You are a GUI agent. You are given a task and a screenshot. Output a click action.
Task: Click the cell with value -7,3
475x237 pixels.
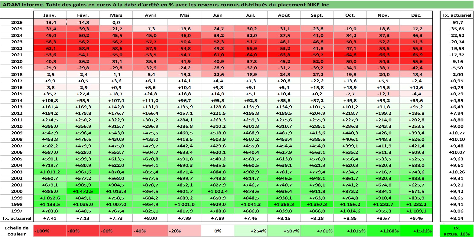150,29
